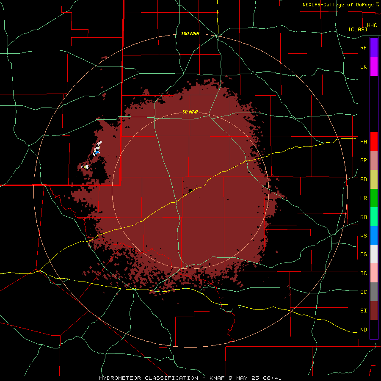Click the 'WS' legend label
This screenshot has width=381, height=381.
(363, 236)
